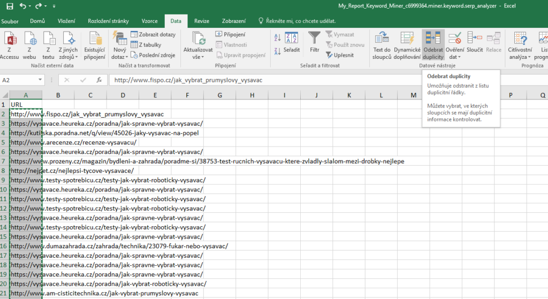The image size is (548, 299).
Task: Click the Z tabulky button
Action: 146,45
